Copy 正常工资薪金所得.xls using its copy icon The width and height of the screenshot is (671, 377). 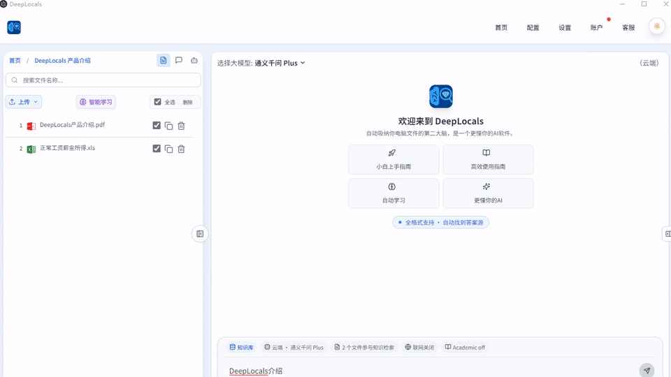coord(168,149)
